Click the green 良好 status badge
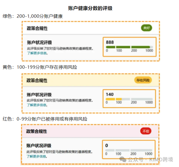The width and height of the screenshot is (179, 167). coord(146,28)
